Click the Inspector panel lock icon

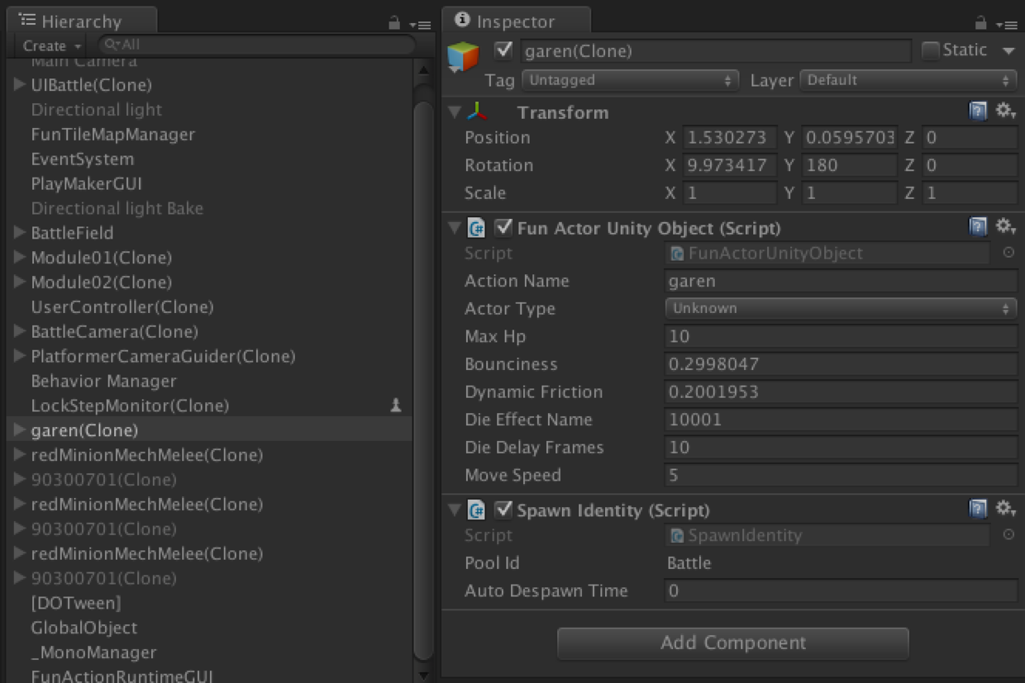[980, 23]
